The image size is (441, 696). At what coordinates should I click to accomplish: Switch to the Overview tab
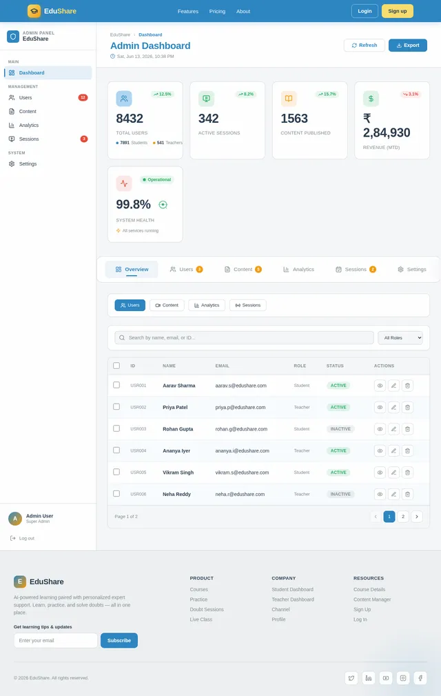pyautogui.click(x=132, y=270)
